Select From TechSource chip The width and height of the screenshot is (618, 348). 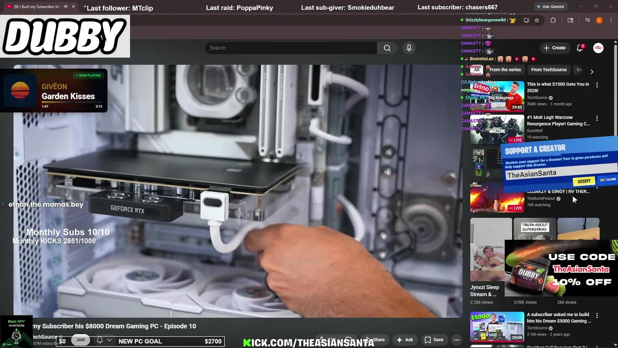[548, 70]
